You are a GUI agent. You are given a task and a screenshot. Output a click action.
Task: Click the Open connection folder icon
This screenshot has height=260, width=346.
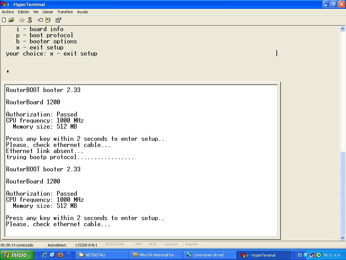(11, 20)
